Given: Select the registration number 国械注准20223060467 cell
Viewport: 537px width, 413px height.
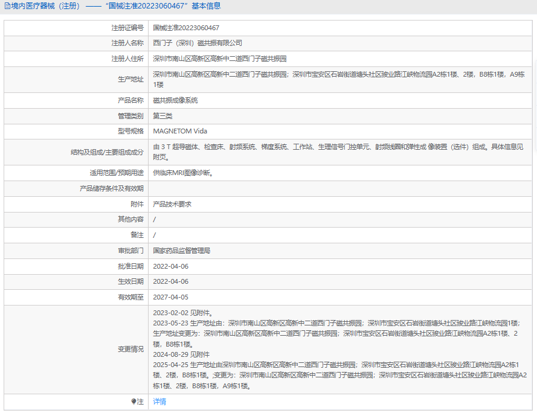Looking at the screenshot, I should click(186, 28).
